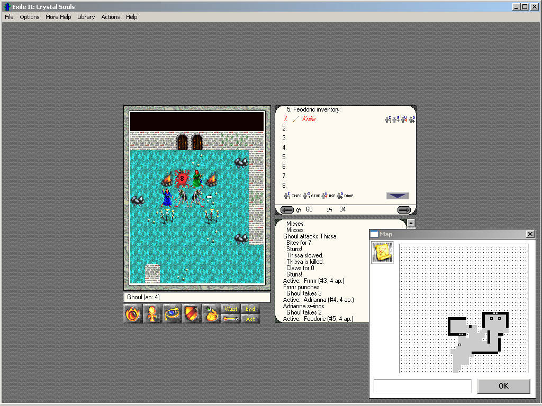Open the Library menu
Screen dimensions: 542x406
86,17
